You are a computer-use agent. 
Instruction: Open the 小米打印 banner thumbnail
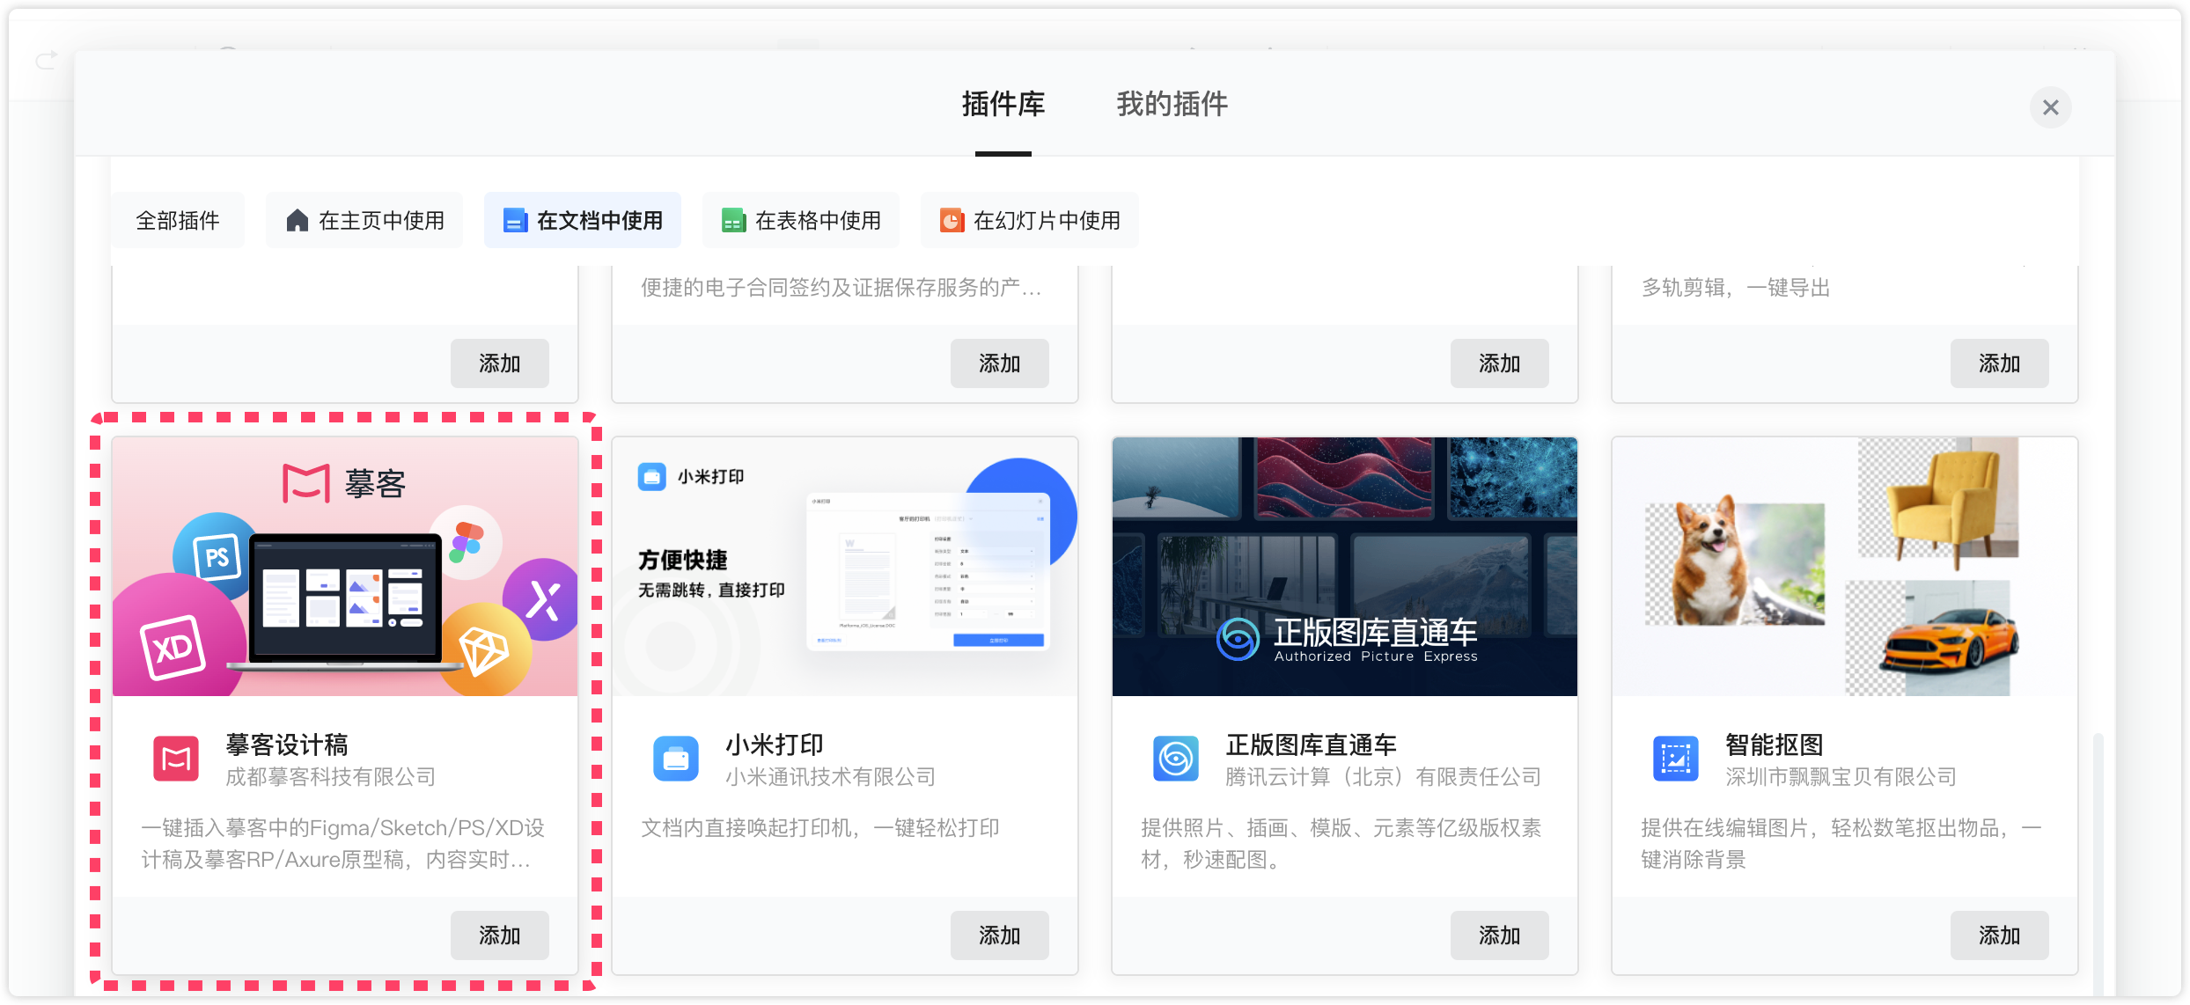[845, 566]
